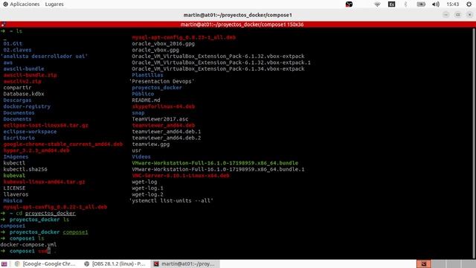The height and width of the screenshot is (268, 476).
Task: Click the 'docker-compose.yml' file name
Action: point(28,245)
